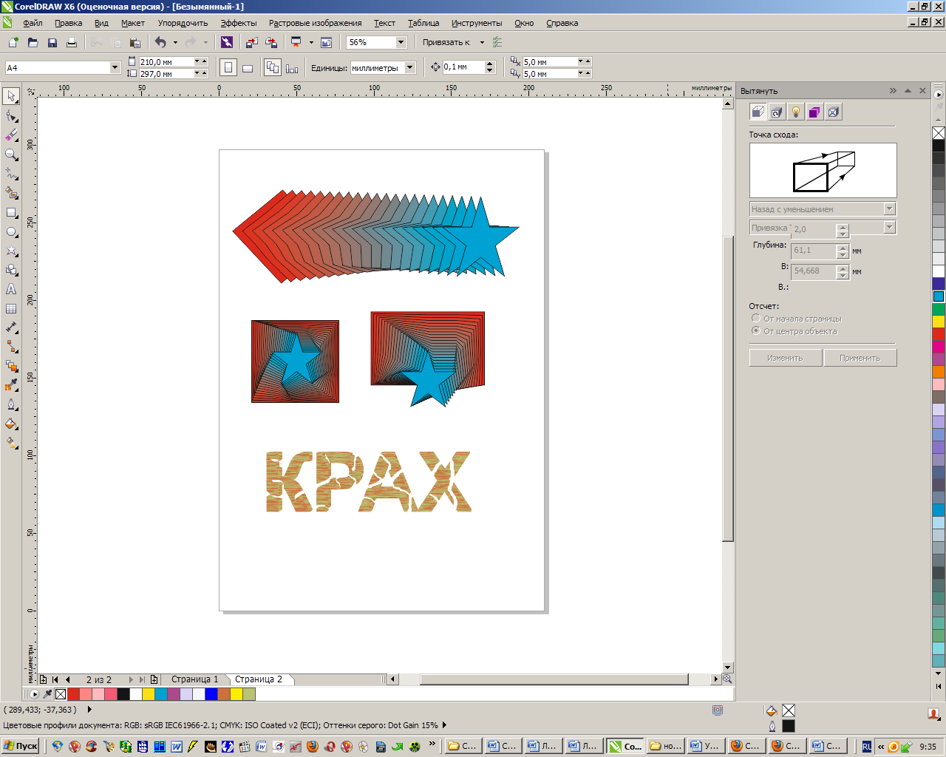Image resolution: width=946 pixels, height=757 pixels.
Task: Export the document
Action: point(271,42)
